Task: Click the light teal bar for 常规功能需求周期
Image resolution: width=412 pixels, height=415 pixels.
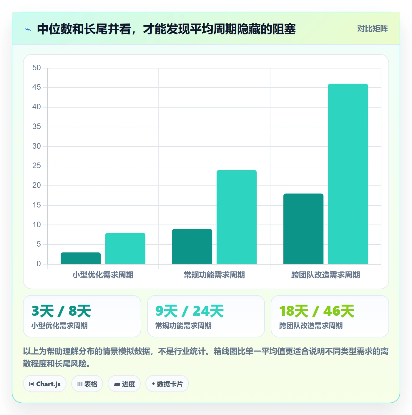Action: click(237, 217)
